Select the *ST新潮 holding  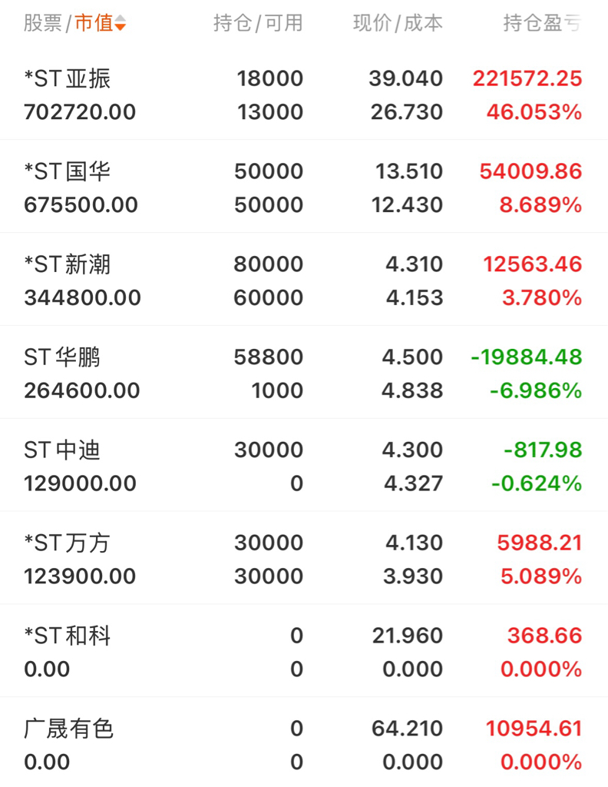(x=304, y=280)
